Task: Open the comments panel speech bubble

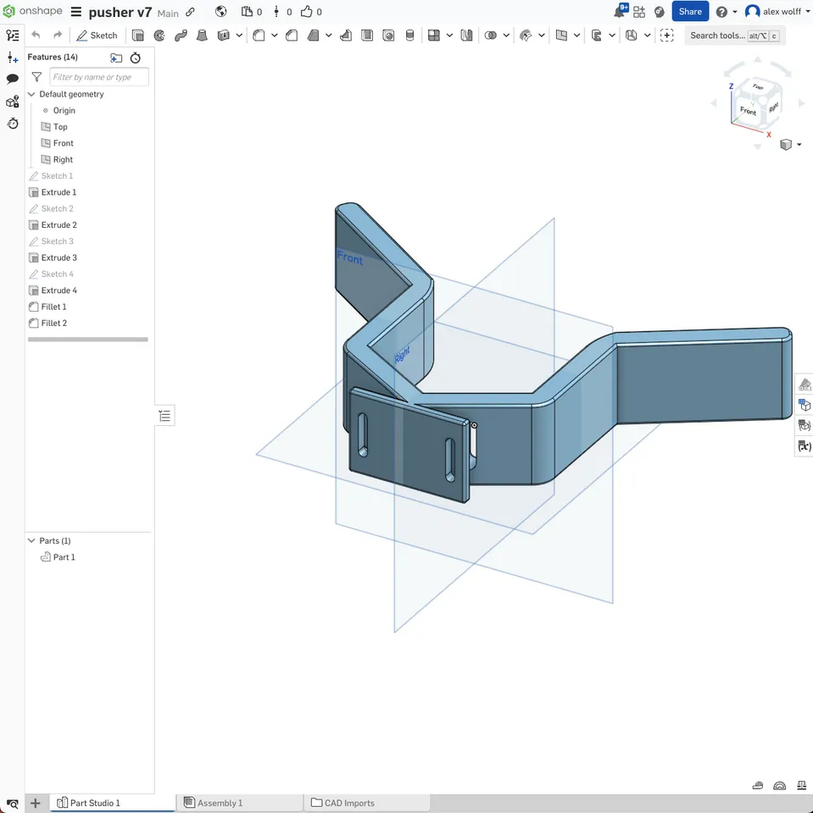Action: point(13,79)
